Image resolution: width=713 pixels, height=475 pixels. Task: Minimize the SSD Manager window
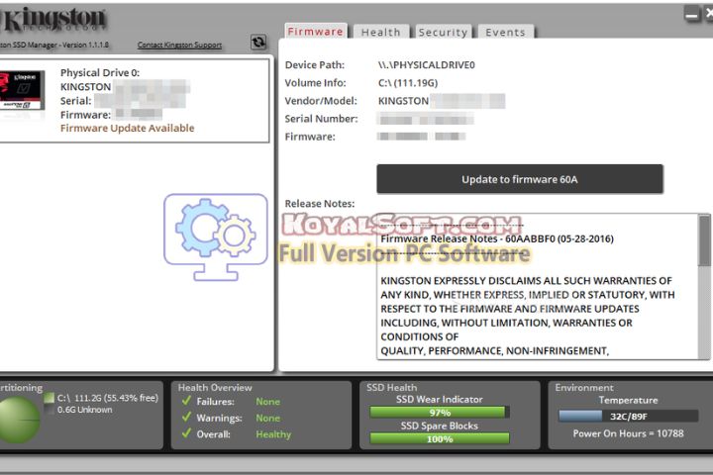click(x=691, y=15)
